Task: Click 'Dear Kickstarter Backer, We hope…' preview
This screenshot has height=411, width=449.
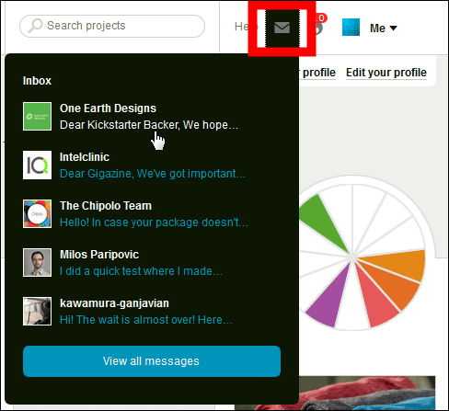Action: (x=149, y=125)
